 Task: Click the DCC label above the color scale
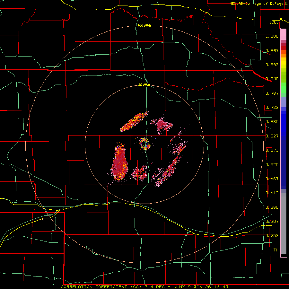tap(282, 19)
